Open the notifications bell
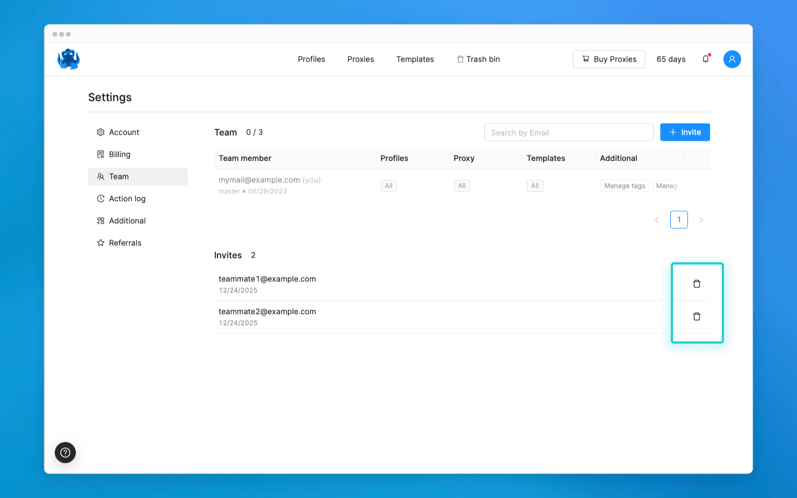 coord(706,59)
